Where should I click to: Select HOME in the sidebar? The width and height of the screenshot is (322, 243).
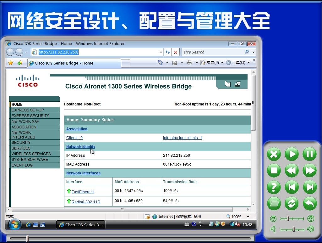(35, 104)
